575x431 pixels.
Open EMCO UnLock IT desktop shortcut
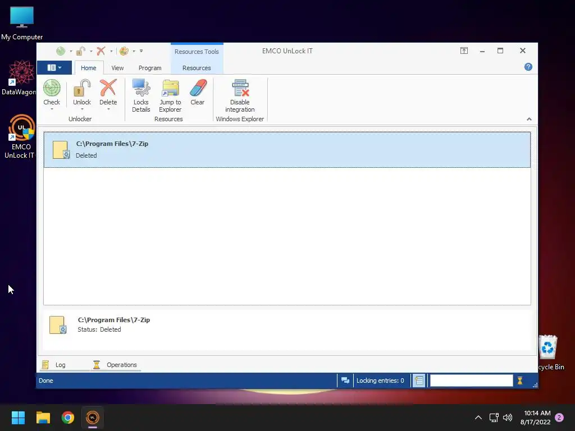(x=21, y=137)
